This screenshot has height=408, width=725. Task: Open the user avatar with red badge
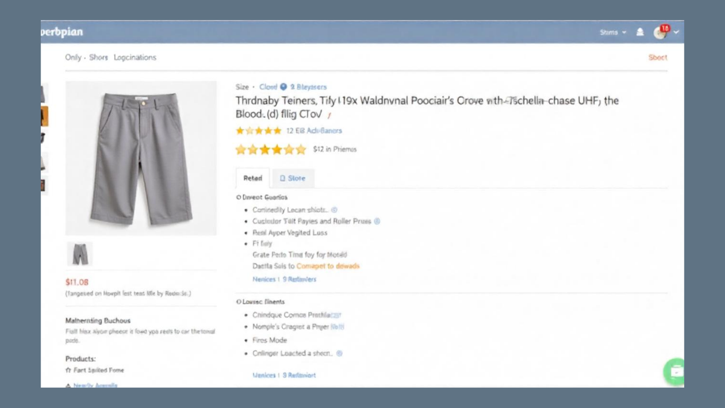[661, 32]
